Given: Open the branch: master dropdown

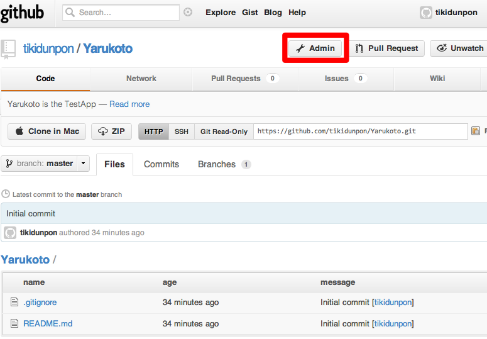Looking at the screenshot, I should [45, 164].
